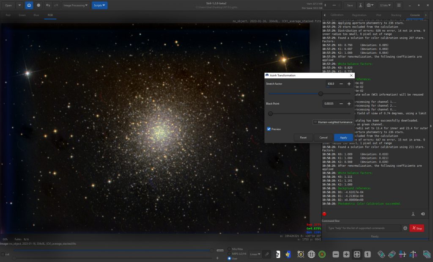
Task: Switch to the Blue channel tab
Action: pos(36,15)
